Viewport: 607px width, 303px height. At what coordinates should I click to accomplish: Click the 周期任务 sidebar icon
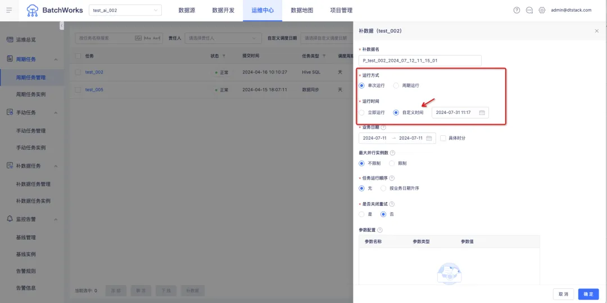10,59
